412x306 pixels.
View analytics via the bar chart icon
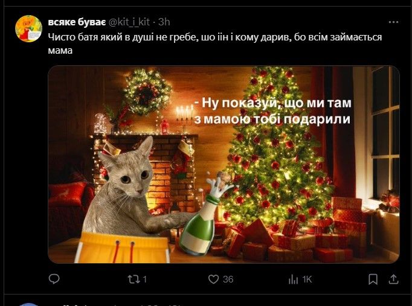point(293,279)
